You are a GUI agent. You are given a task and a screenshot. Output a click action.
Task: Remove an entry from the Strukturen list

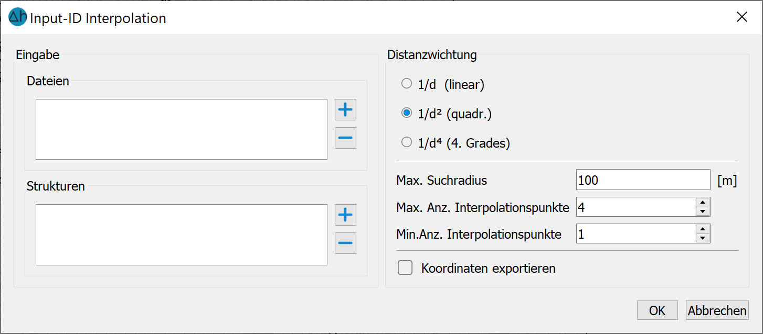point(345,243)
